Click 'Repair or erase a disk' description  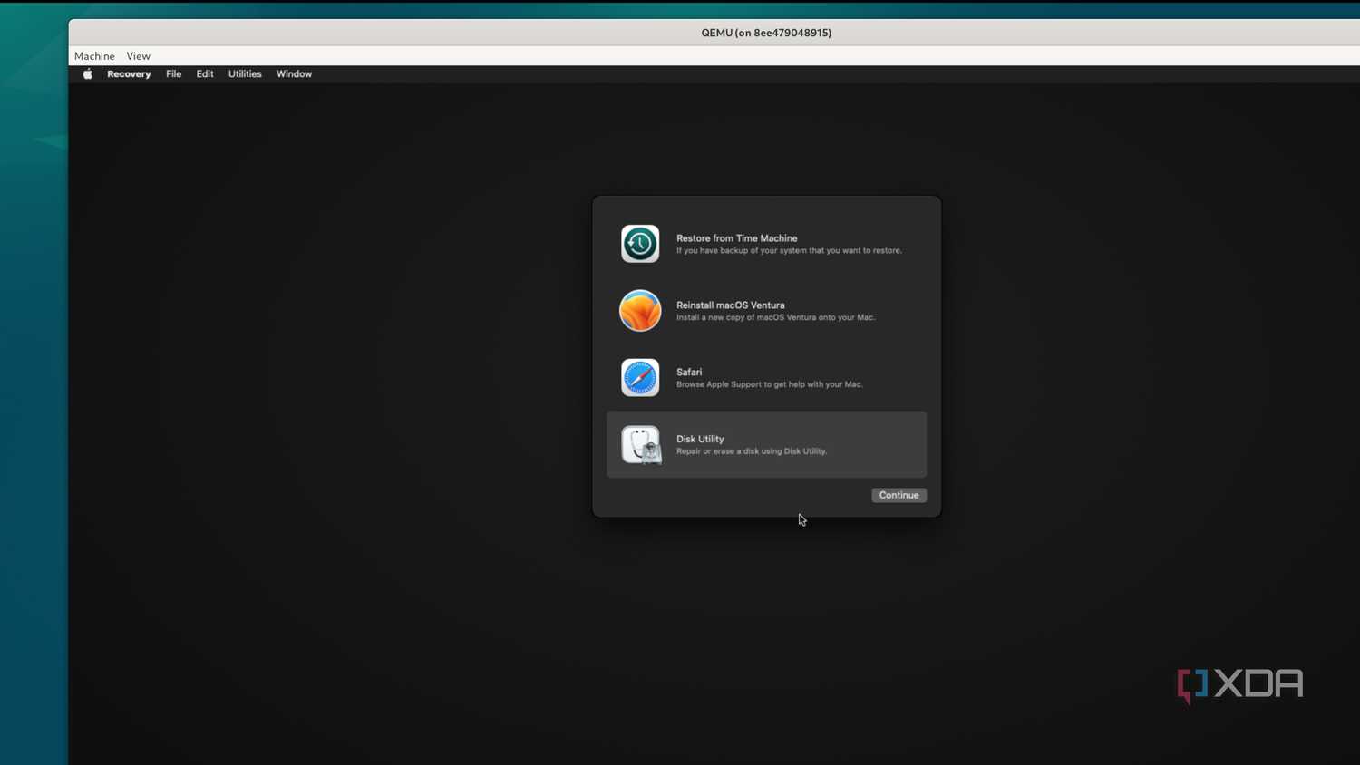coord(752,451)
